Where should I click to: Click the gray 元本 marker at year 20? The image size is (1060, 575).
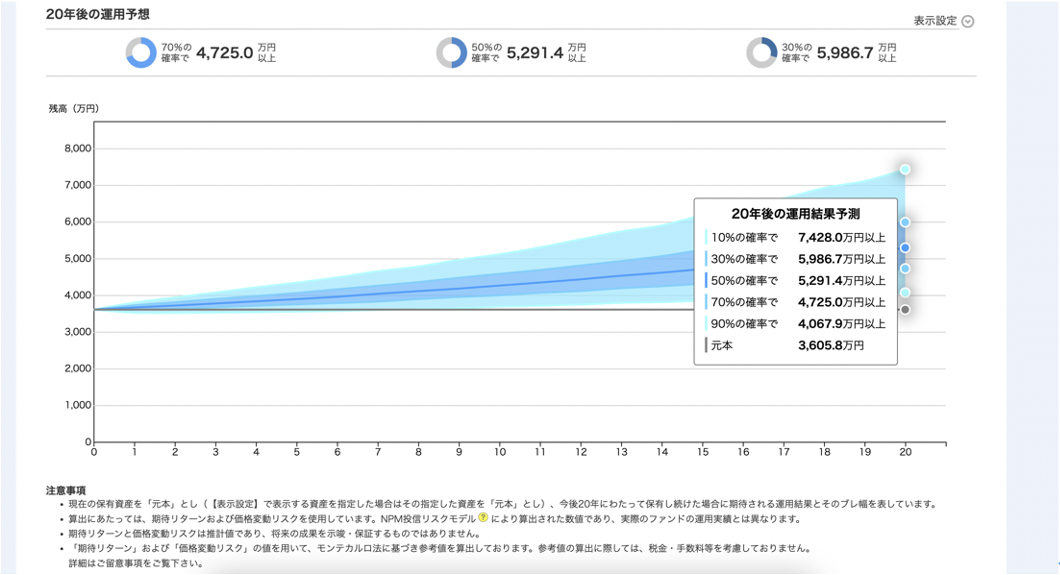click(x=905, y=309)
